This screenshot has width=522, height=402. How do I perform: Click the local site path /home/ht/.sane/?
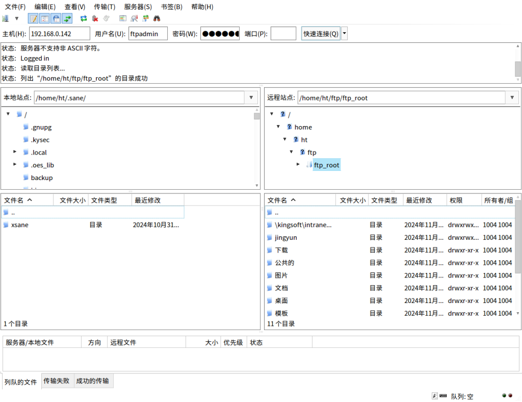tap(139, 97)
